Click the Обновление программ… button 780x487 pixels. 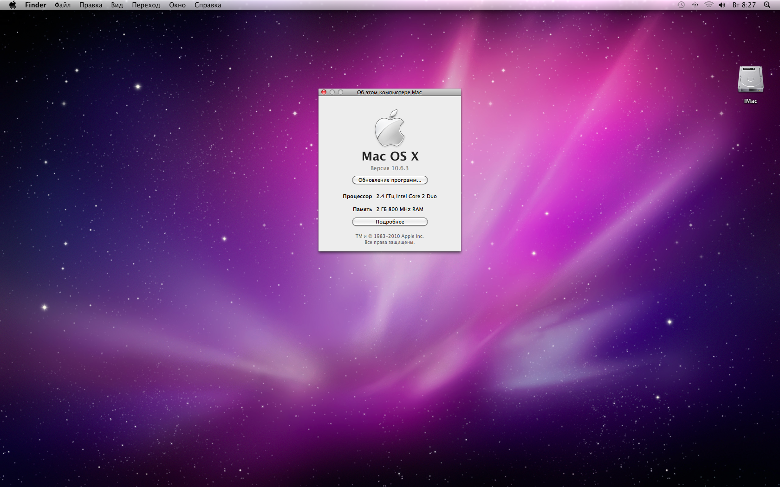click(x=390, y=180)
